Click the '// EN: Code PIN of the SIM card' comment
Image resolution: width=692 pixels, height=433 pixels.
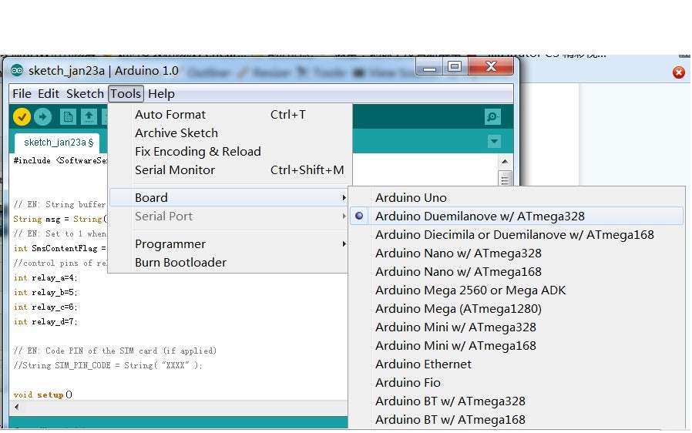[x=115, y=351]
